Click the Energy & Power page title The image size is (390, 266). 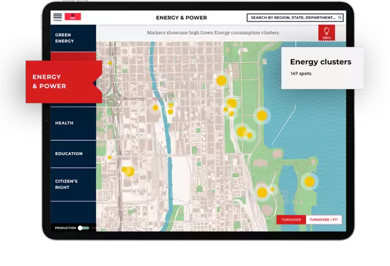[x=181, y=18]
